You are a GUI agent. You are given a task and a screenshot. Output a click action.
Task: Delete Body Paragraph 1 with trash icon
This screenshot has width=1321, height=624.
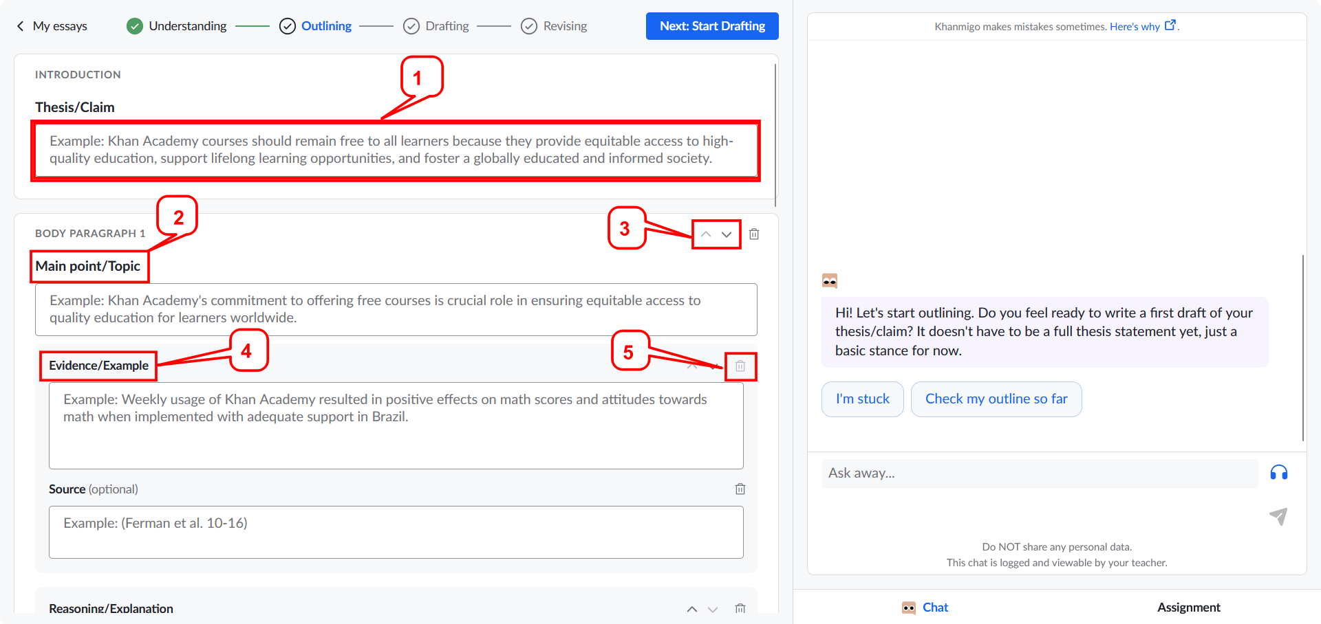coord(754,234)
